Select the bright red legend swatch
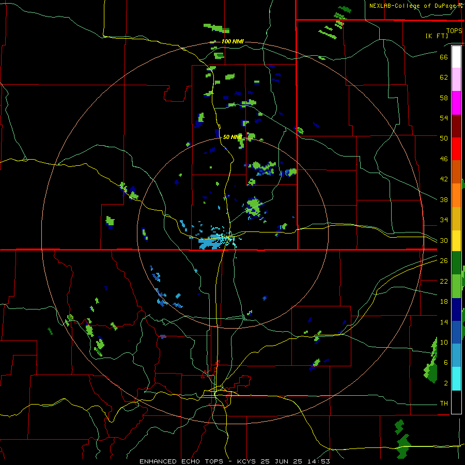This screenshot has width=465, height=465. [x=456, y=149]
